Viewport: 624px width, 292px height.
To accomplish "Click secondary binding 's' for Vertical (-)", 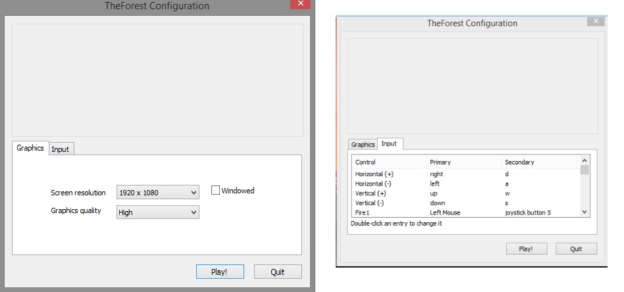I will tap(507, 203).
